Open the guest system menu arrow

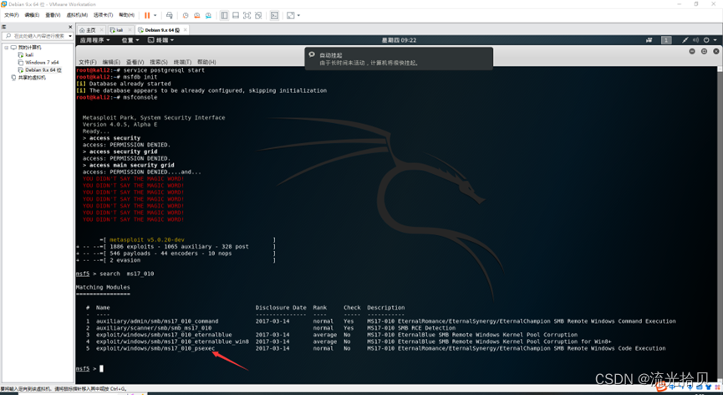click(715, 40)
